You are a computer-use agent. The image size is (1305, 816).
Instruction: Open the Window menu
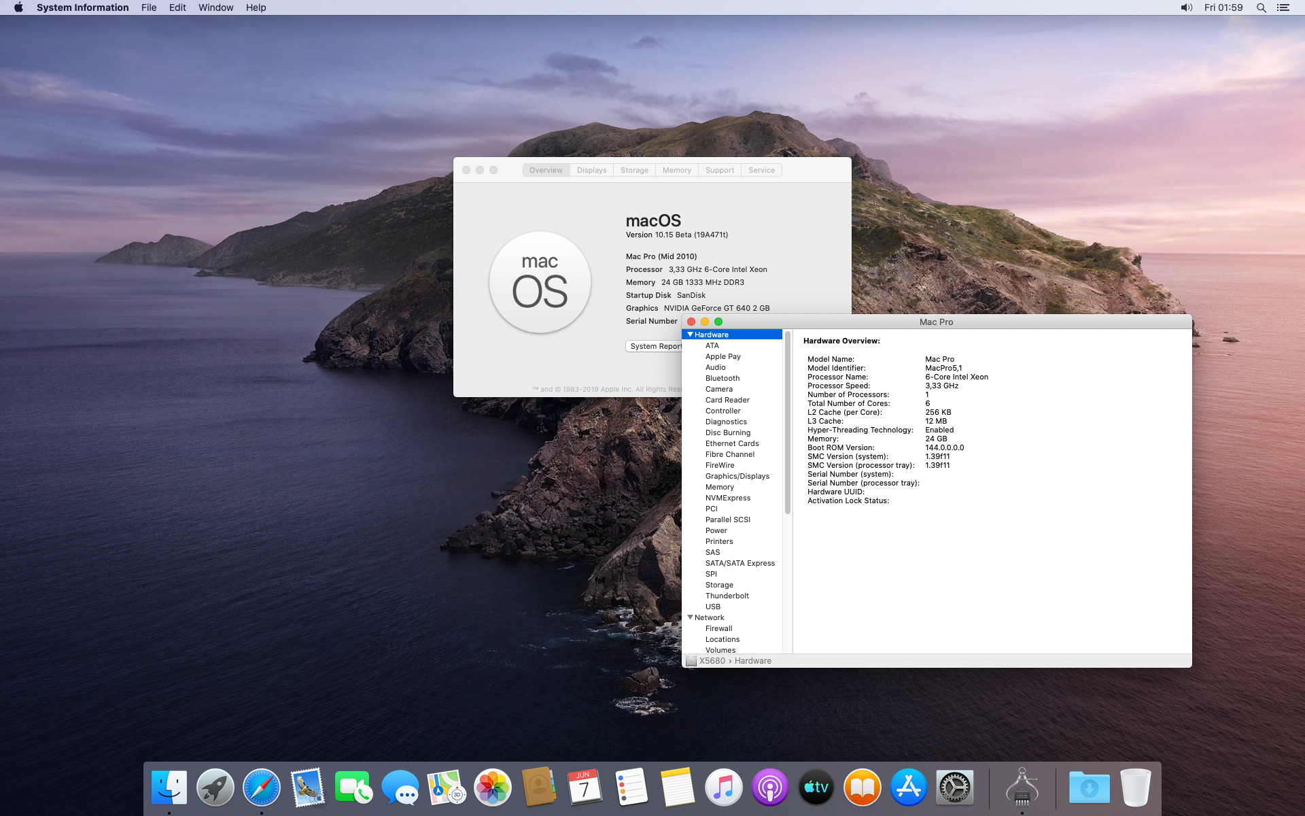[215, 7]
